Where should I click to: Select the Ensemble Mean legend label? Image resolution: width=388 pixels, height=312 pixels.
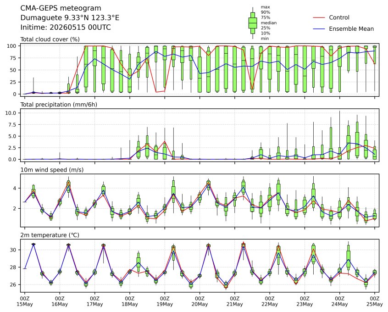click(x=351, y=29)
